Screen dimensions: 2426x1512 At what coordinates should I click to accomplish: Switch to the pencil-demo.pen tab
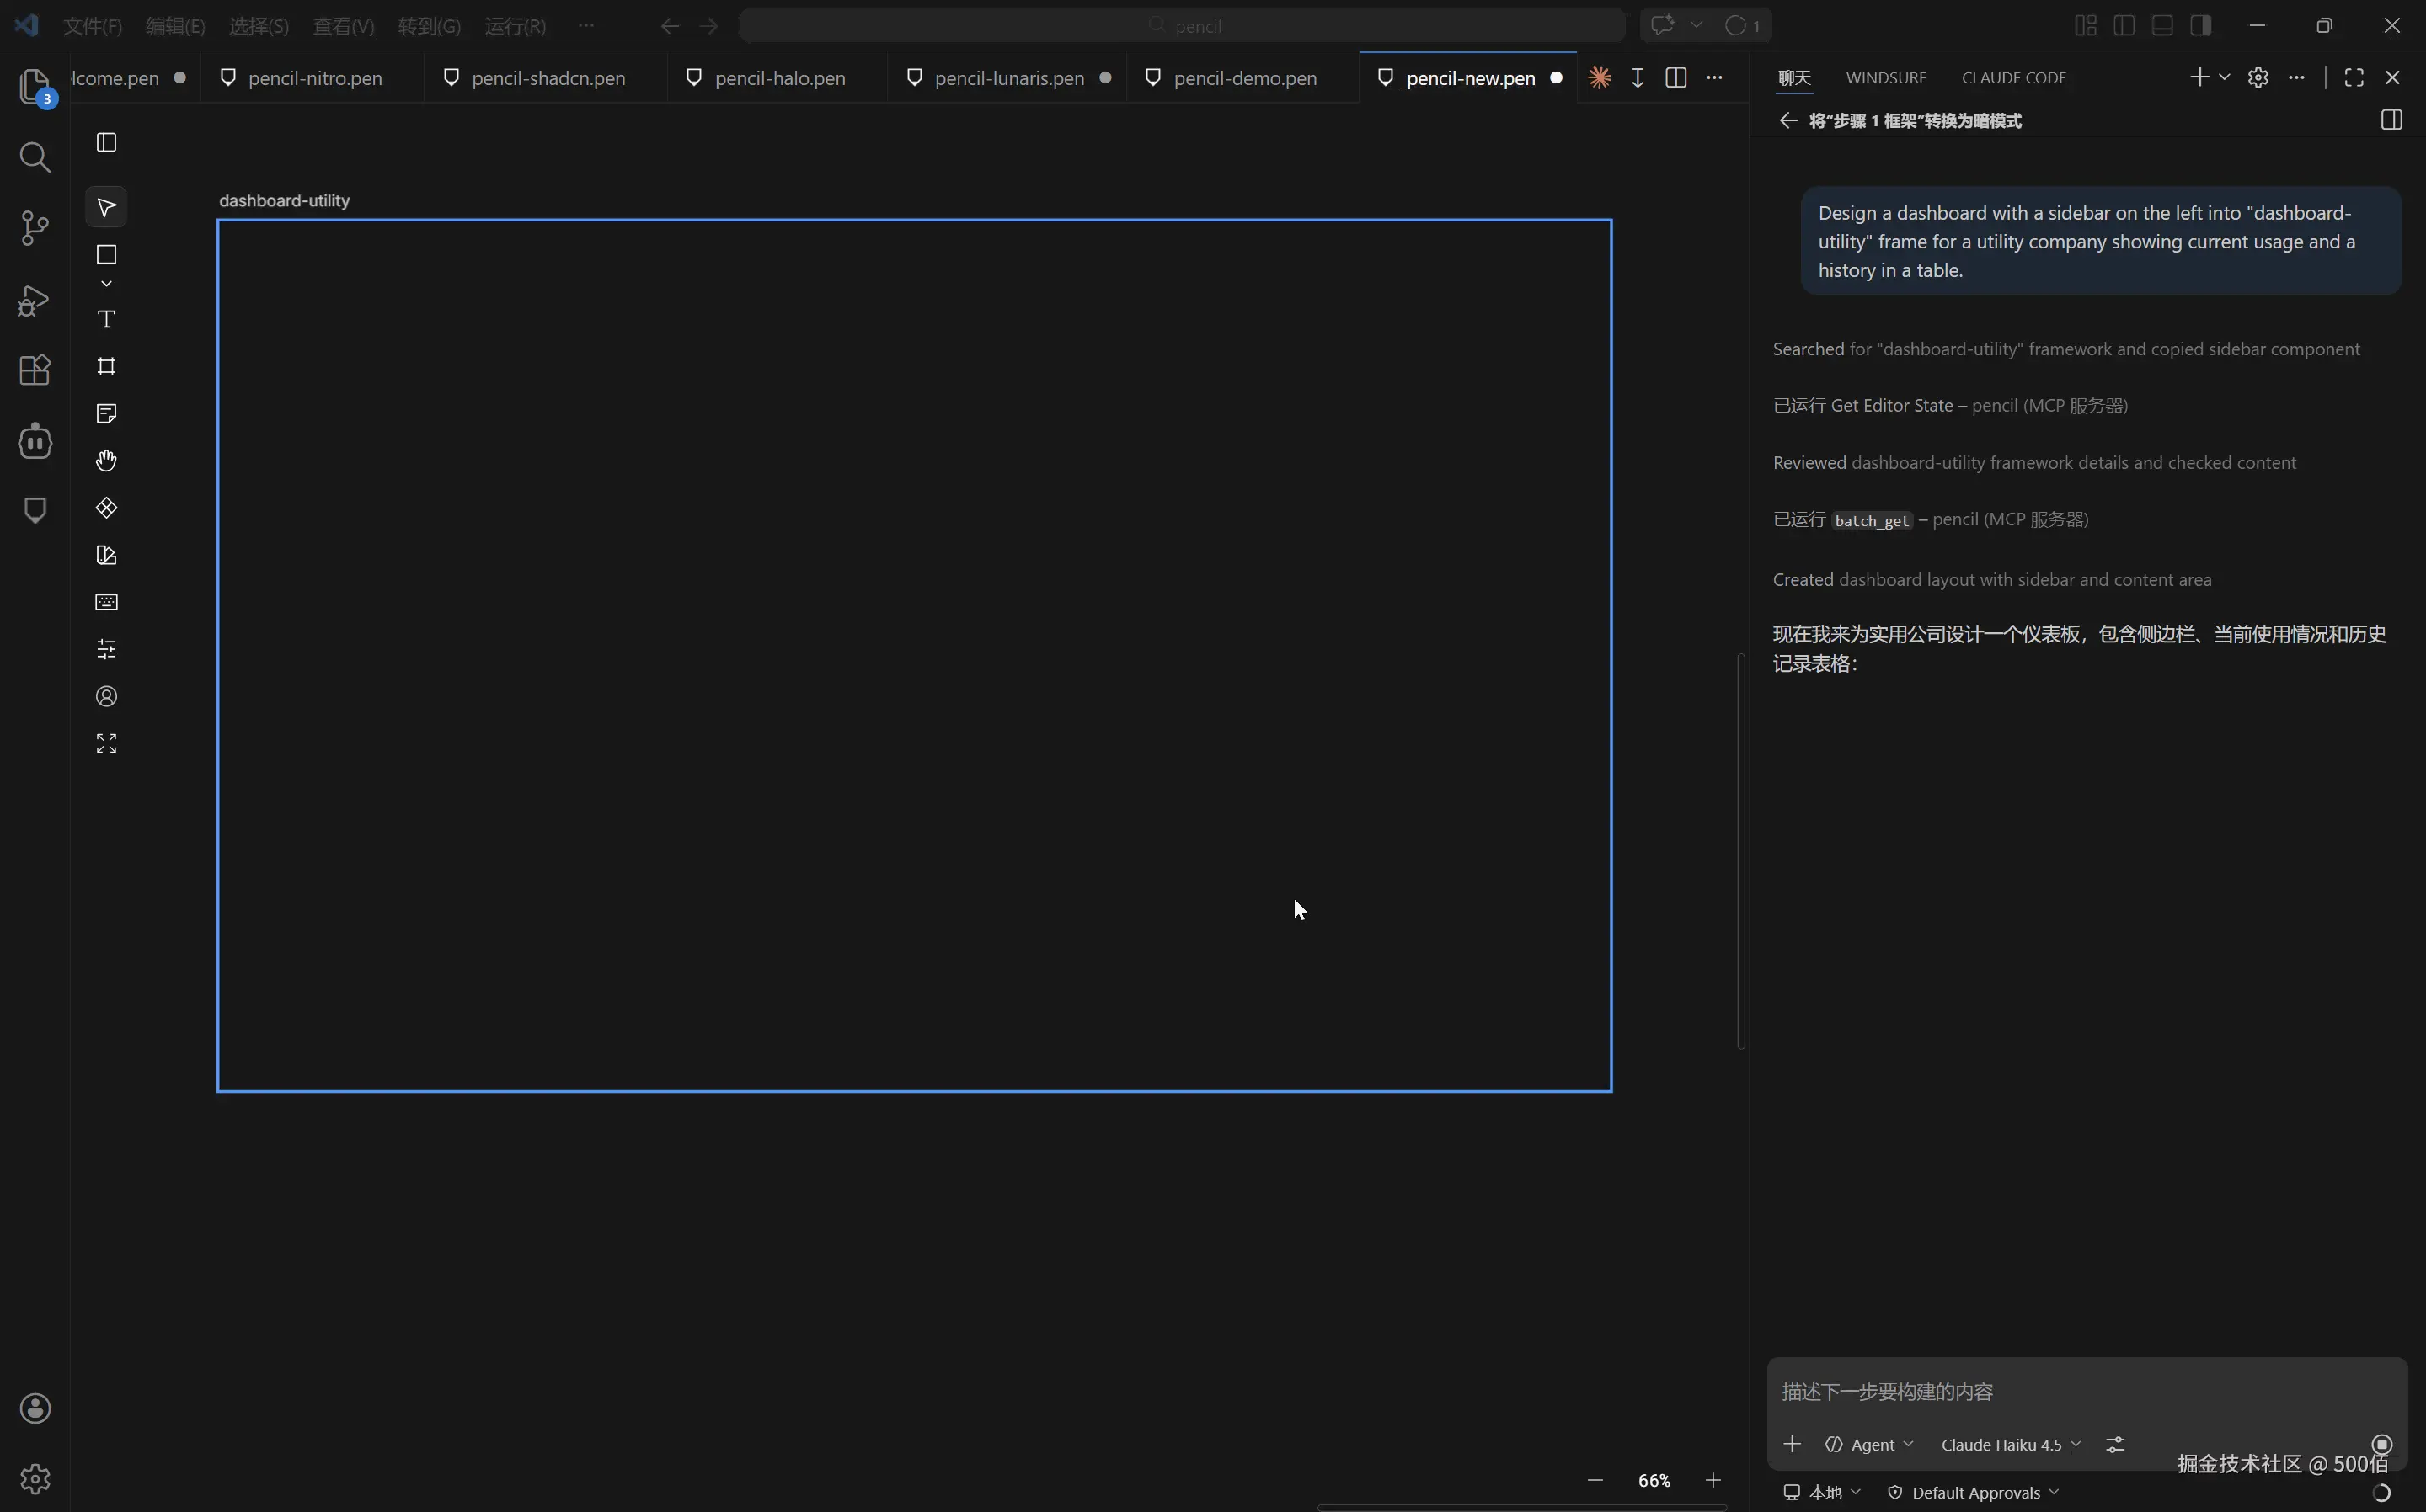1246,77
